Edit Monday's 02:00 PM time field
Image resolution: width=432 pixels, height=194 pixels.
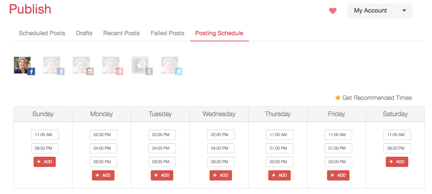tap(103, 135)
